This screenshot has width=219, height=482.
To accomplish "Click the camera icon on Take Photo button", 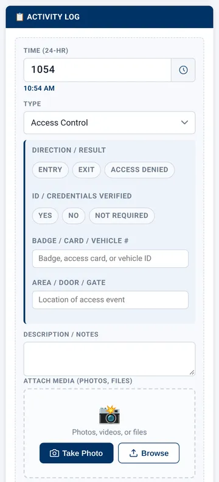I will (x=54, y=453).
